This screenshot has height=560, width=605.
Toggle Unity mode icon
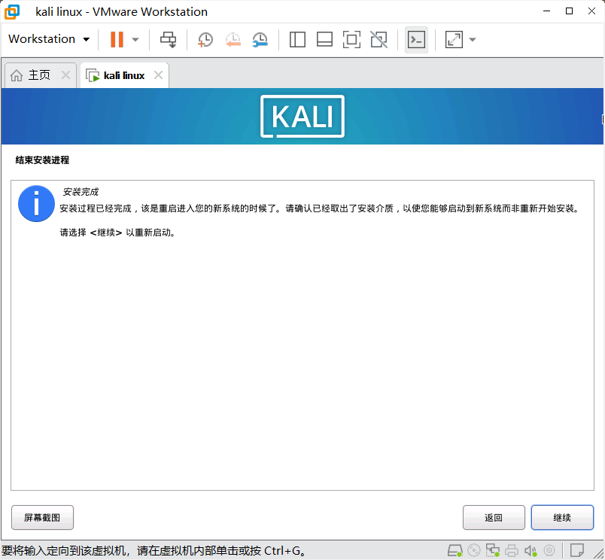pos(379,39)
